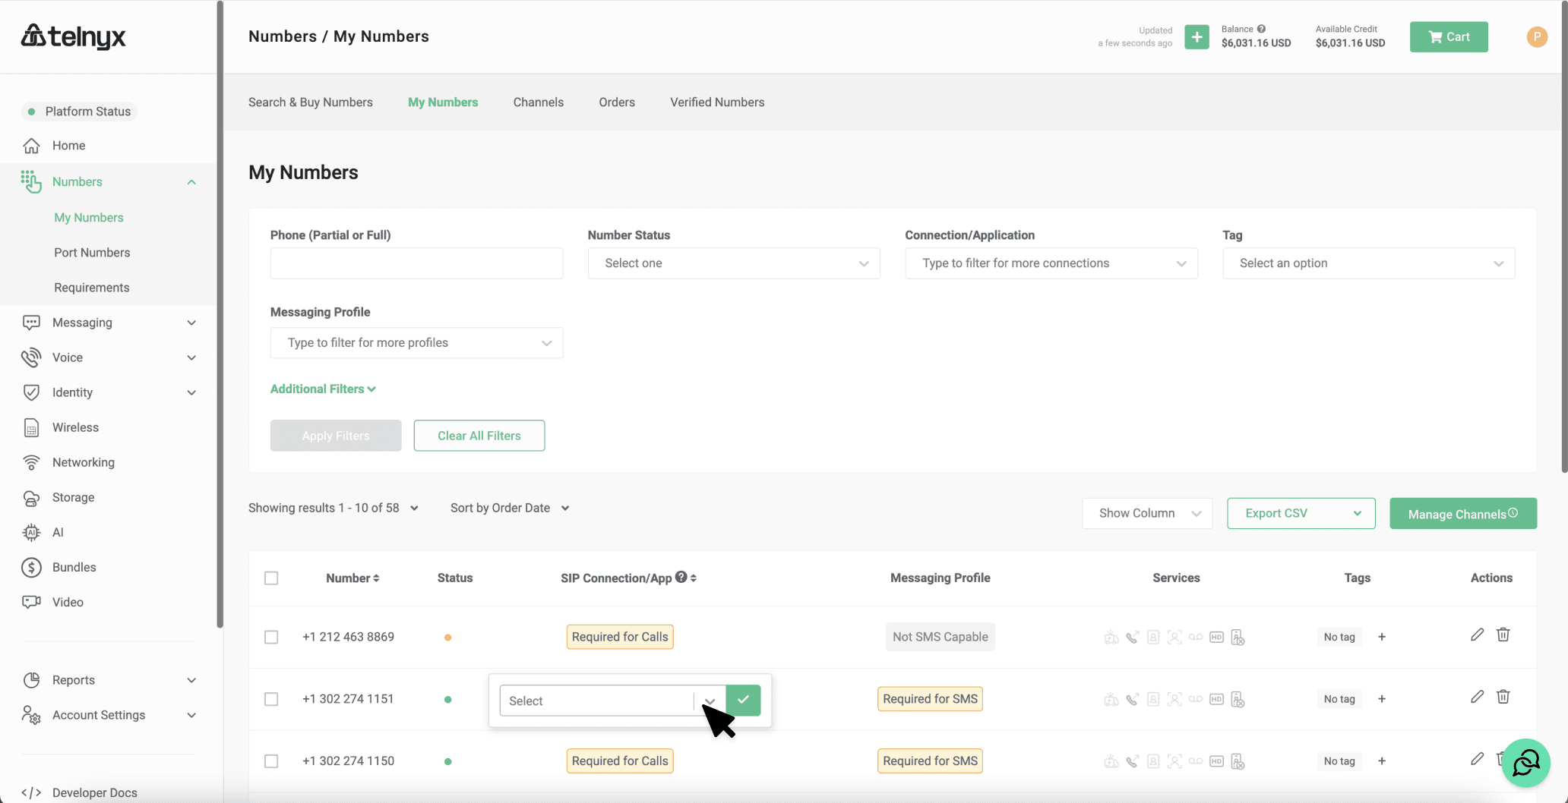Switch to the My Numbers tab

[443, 102]
